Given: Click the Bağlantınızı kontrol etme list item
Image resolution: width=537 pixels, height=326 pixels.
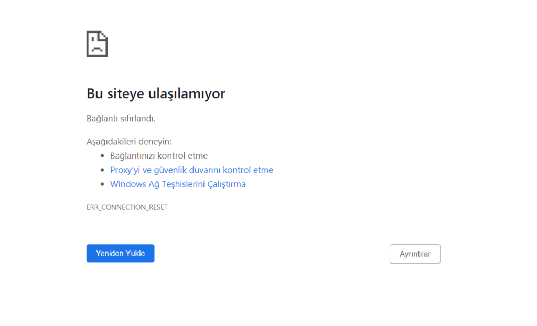Looking at the screenshot, I should pos(159,156).
